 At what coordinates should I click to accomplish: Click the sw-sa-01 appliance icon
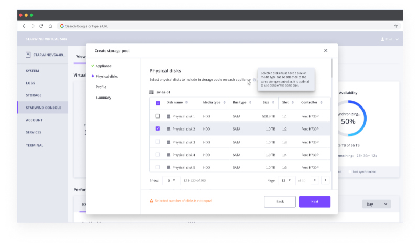[151, 92]
